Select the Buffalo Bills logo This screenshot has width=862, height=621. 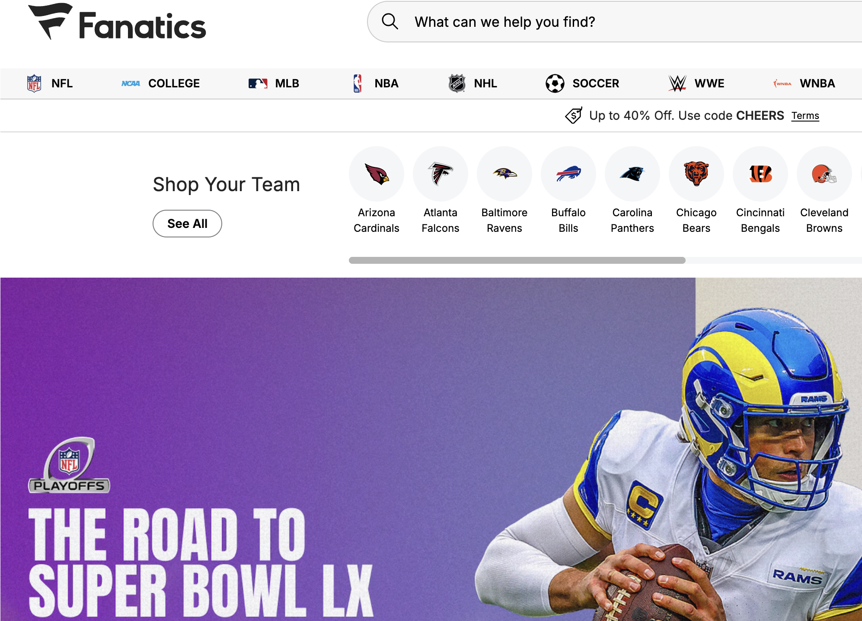pos(568,174)
